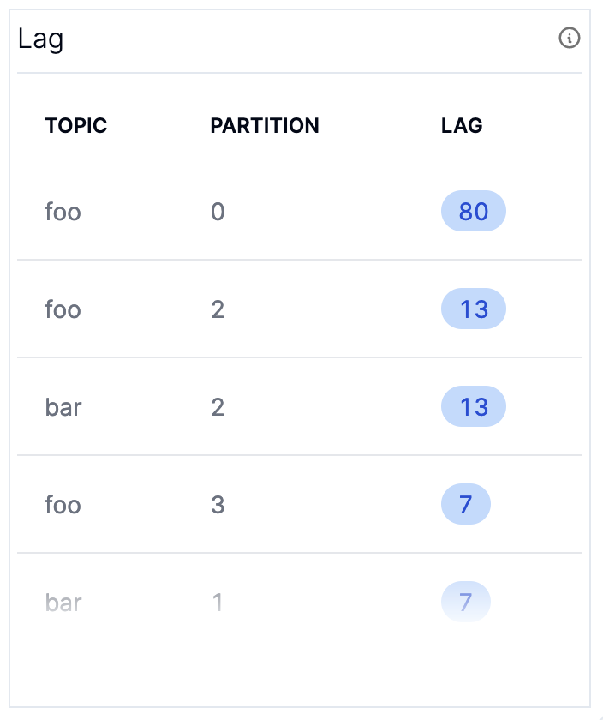Select topic bar in partition 2 row
The image size is (603, 720).
pyautogui.click(x=63, y=407)
